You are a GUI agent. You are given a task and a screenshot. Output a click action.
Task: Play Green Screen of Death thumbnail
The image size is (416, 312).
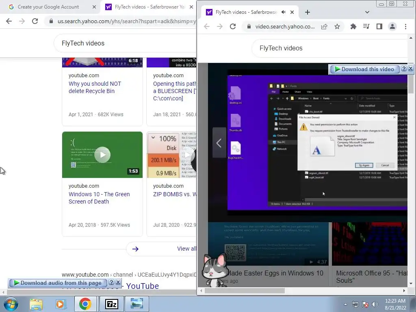pyautogui.click(x=102, y=155)
